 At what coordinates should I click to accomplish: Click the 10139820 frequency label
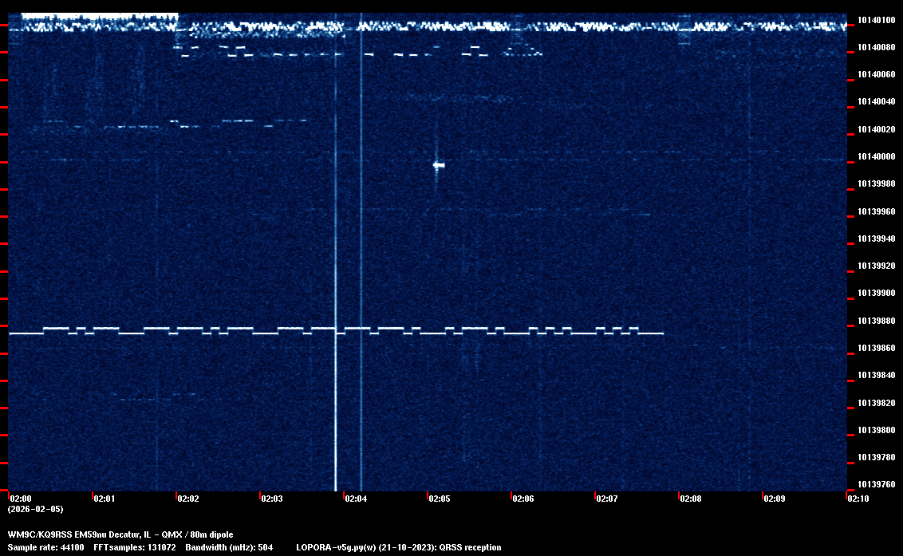click(877, 403)
